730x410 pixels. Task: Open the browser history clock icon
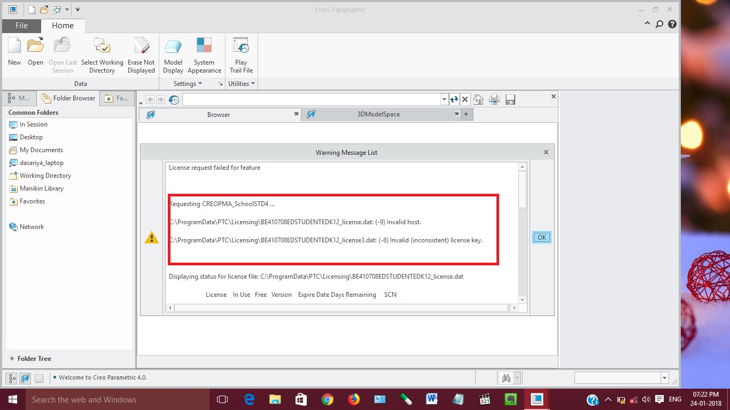173,99
